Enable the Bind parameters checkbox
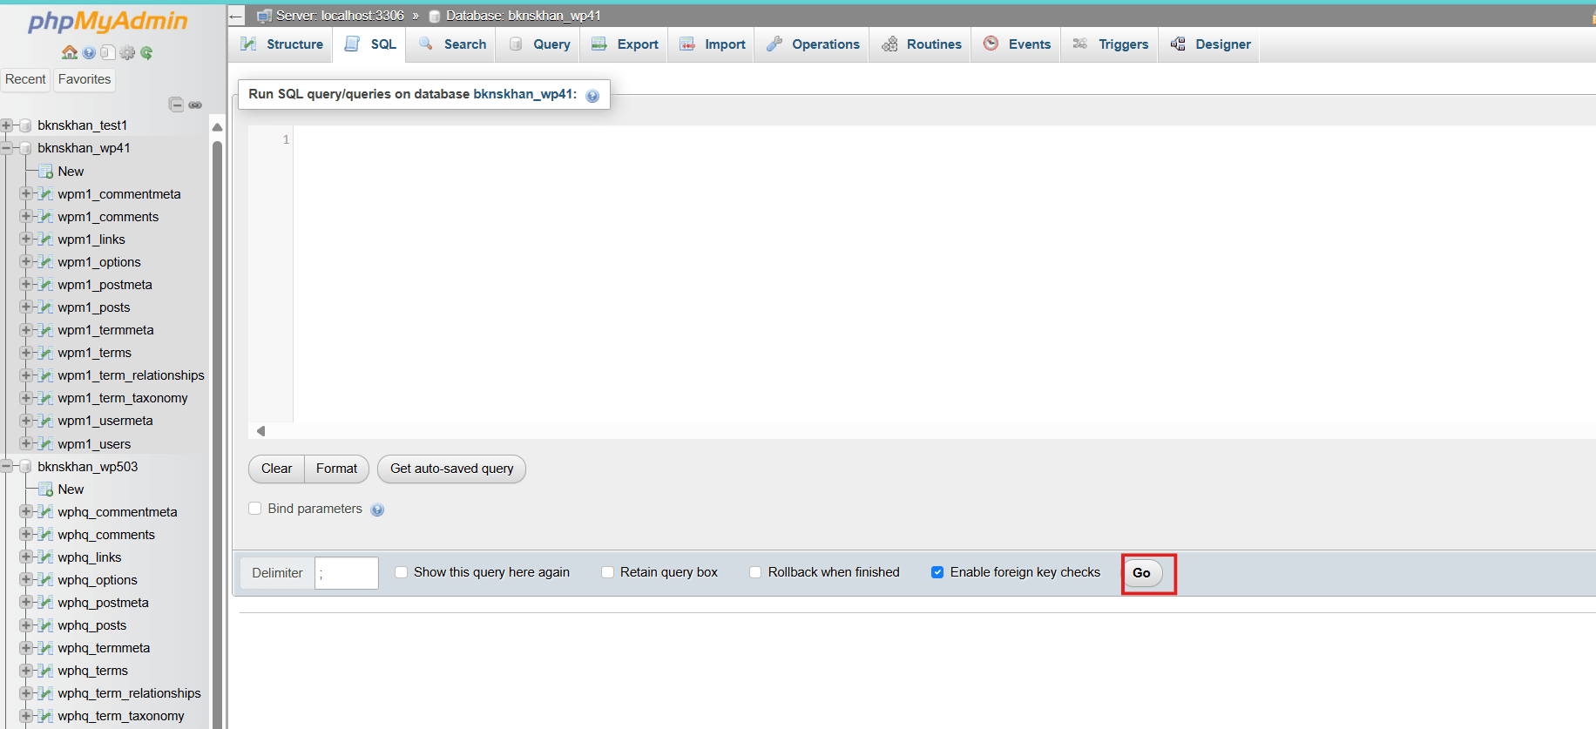The width and height of the screenshot is (1596, 729). click(255, 509)
